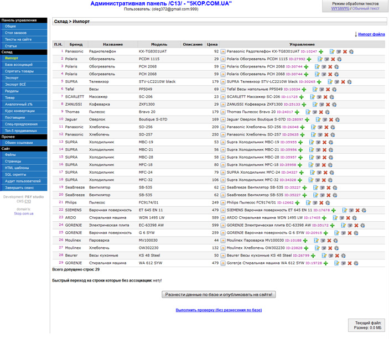Click green plus for Supra MBC-19 row
The width and height of the screenshot is (389, 339).
point(300,142)
